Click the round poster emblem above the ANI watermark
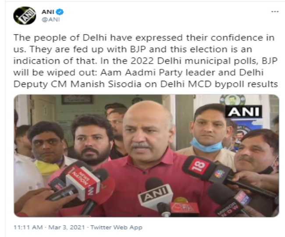Viewport: 285px width, 237px height. (232, 100)
